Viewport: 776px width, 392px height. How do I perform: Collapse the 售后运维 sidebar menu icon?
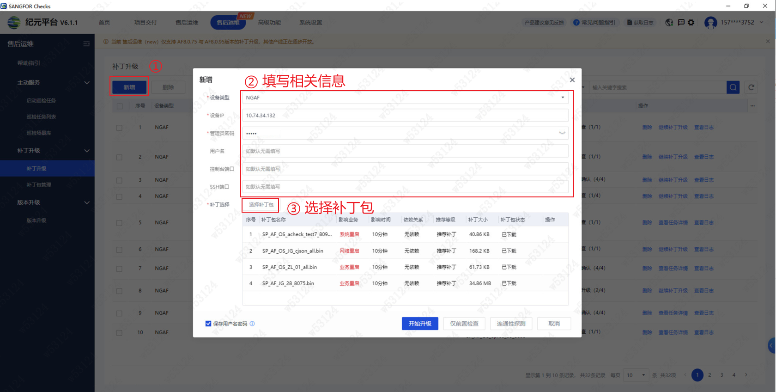[x=86, y=44]
